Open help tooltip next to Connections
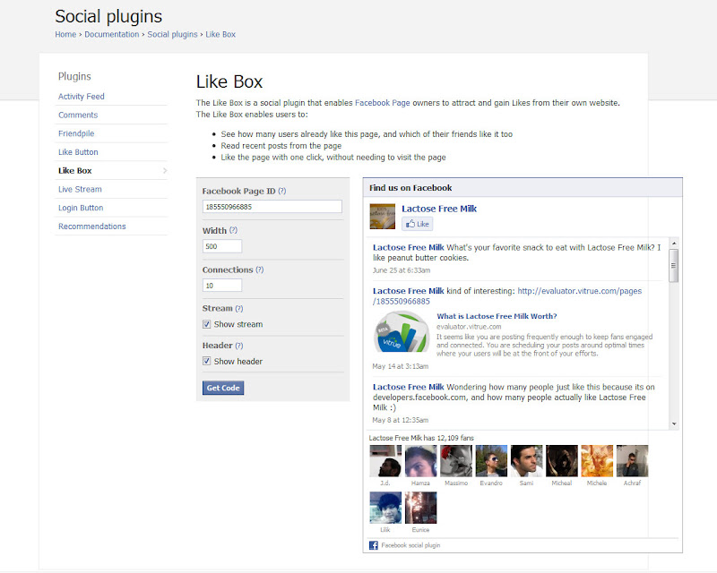Viewport: 717px width, 573px height. (260, 269)
